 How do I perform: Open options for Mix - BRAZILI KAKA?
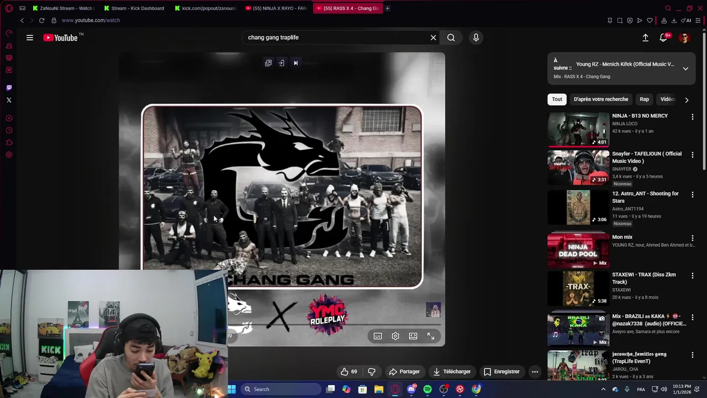(692, 317)
